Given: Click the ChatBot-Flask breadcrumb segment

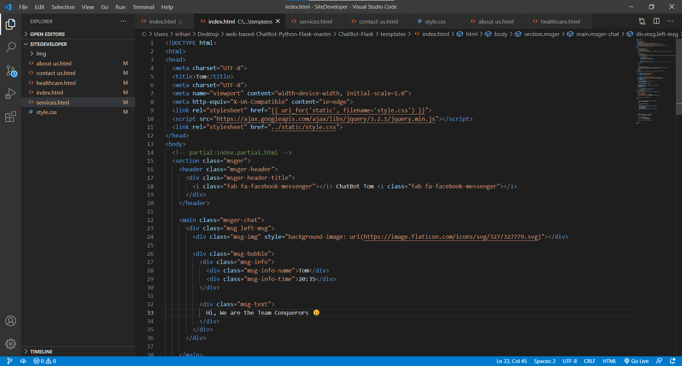Looking at the screenshot, I should click(x=357, y=34).
